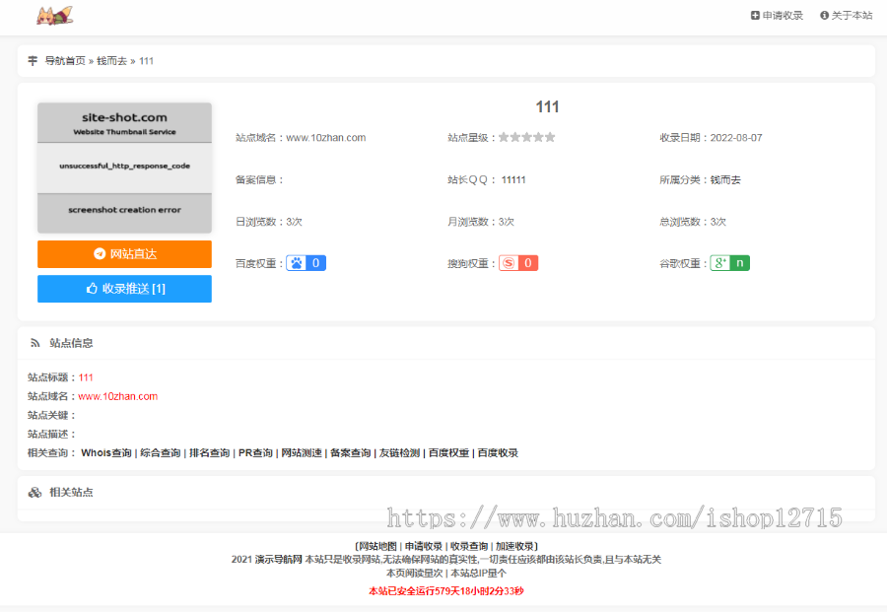Click the Google plus weight badge
Viewport: 887px width, 612px height.
729,263
